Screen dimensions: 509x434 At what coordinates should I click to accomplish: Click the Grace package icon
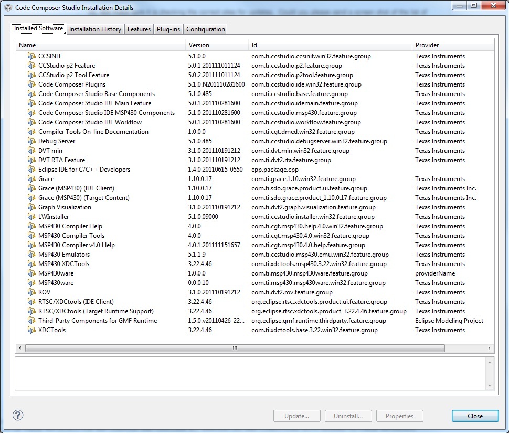pyautogui.click(x=31, y=178)
